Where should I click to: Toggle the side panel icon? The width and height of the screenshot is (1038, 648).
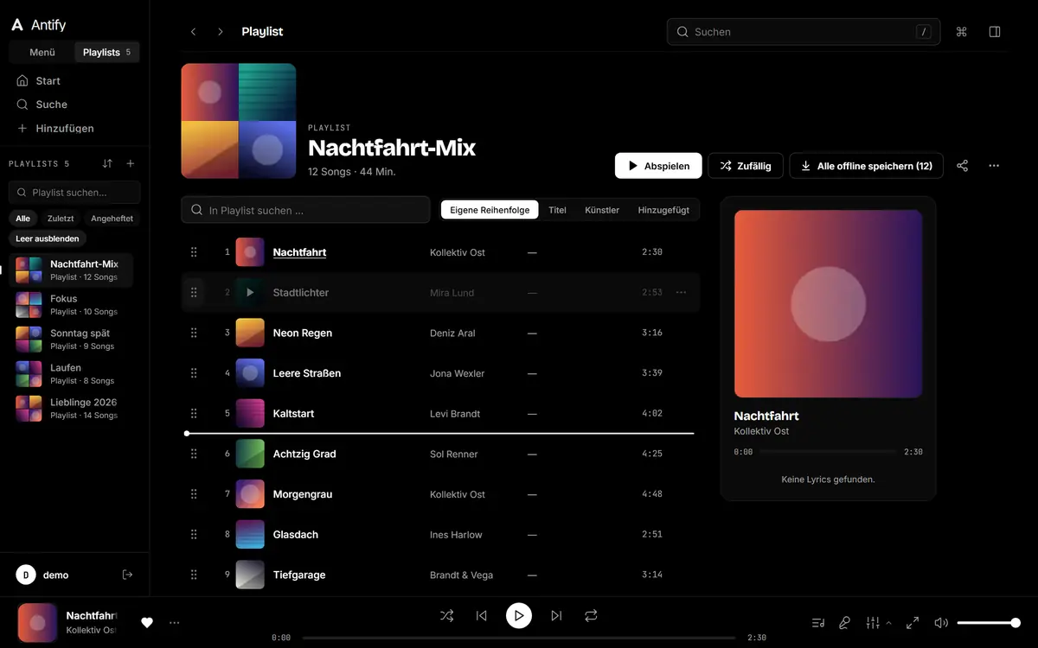[995, 32]
